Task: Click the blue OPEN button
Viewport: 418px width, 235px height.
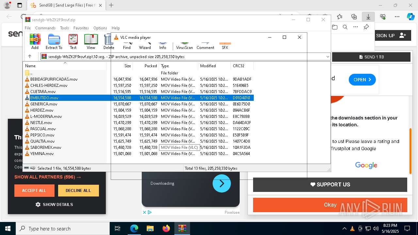Action: coord(362,80)
